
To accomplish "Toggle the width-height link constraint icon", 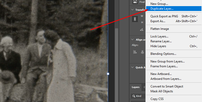I will tap(135, 19).
